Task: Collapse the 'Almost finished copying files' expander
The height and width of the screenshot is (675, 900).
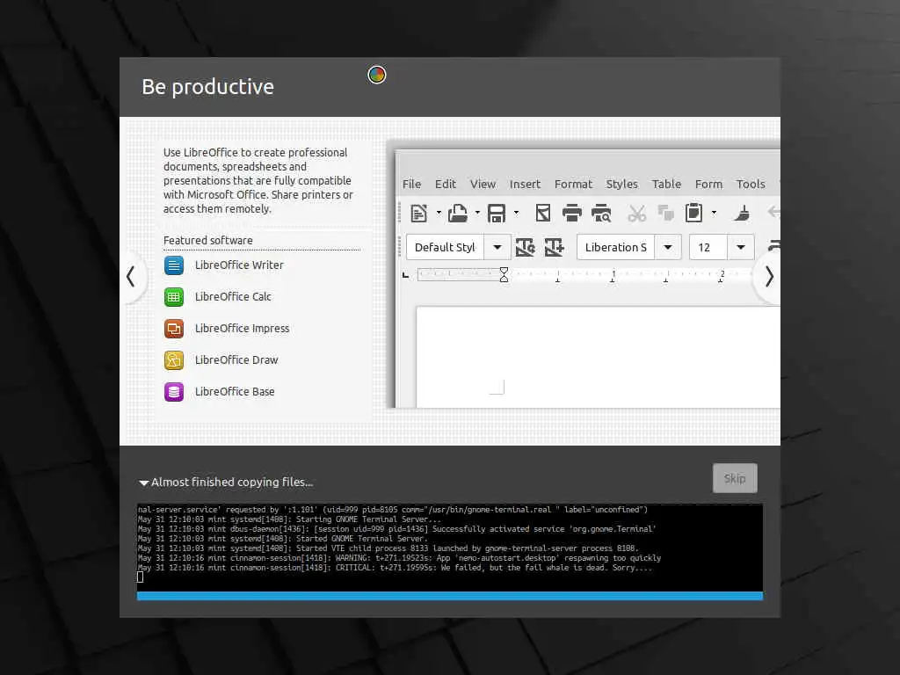Action: (144, 483)
